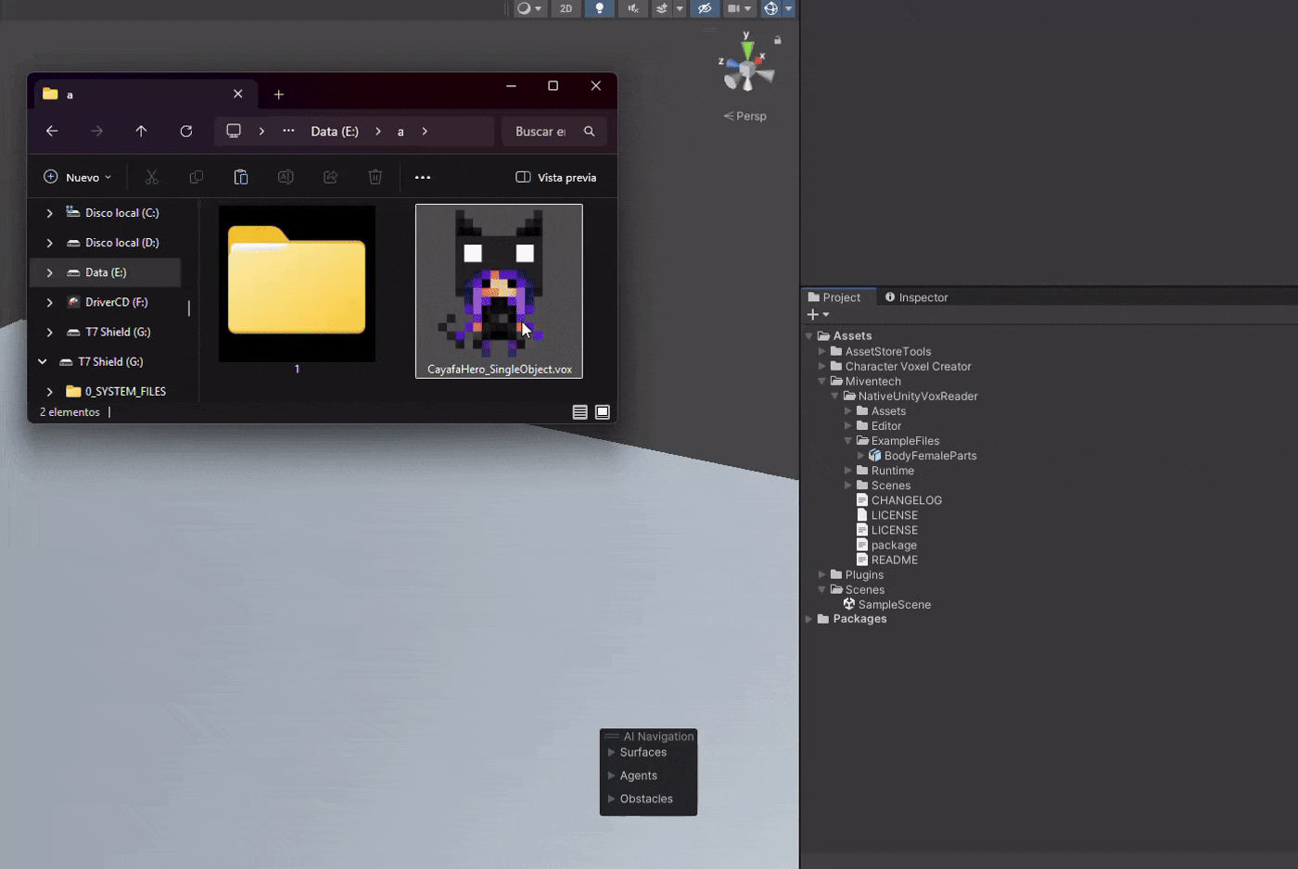Collapse the Miventech folder in the Project panel

click(821, 381)
